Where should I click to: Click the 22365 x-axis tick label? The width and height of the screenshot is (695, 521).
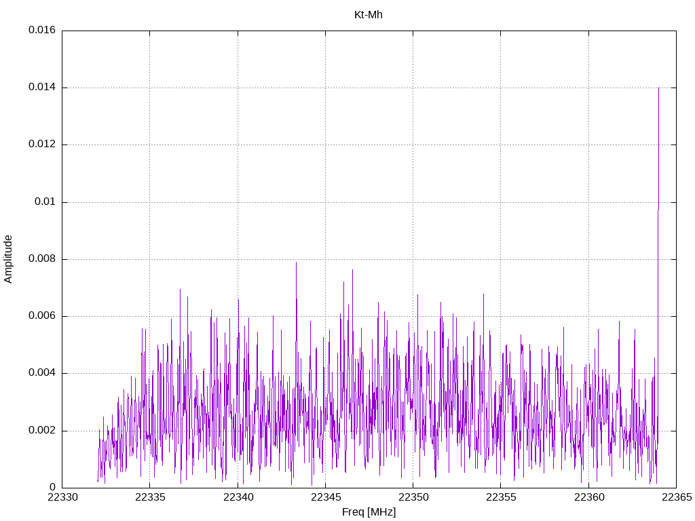click(675, 498)
